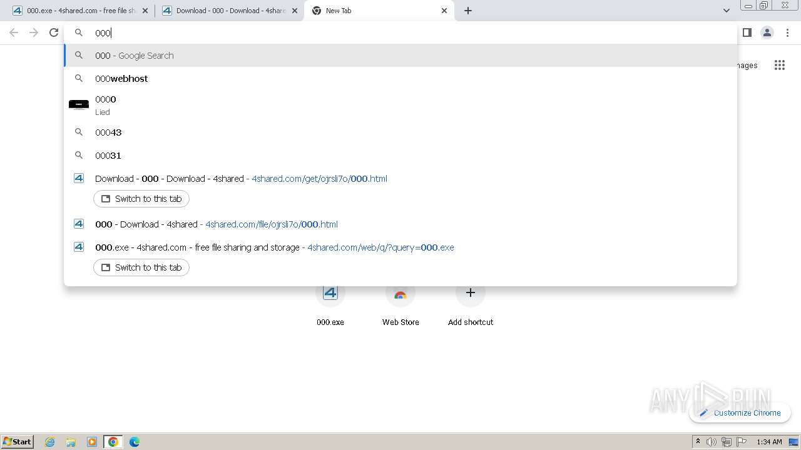
Task: Click the Action Center flag icon
Action: coord(741,442)
